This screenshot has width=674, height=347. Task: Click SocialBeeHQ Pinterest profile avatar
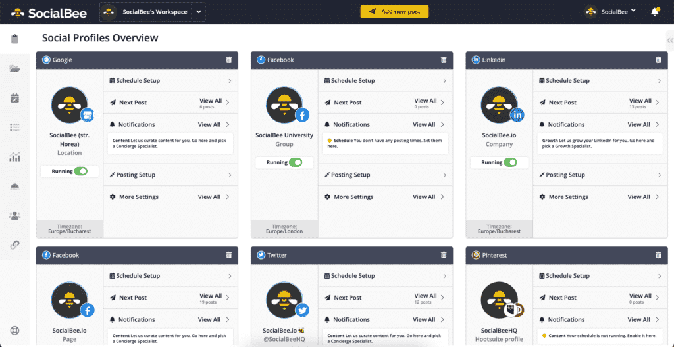pyautogui.click(x=500, y=300)
